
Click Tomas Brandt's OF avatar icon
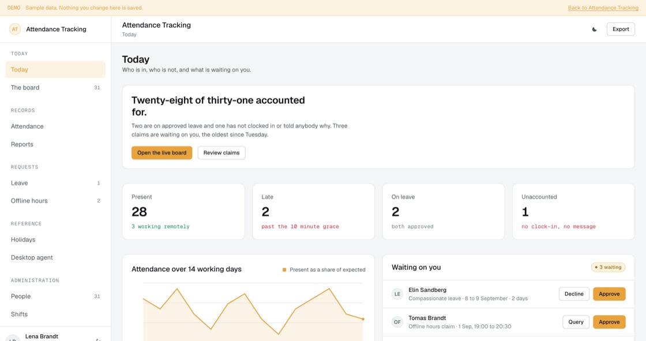397,322
